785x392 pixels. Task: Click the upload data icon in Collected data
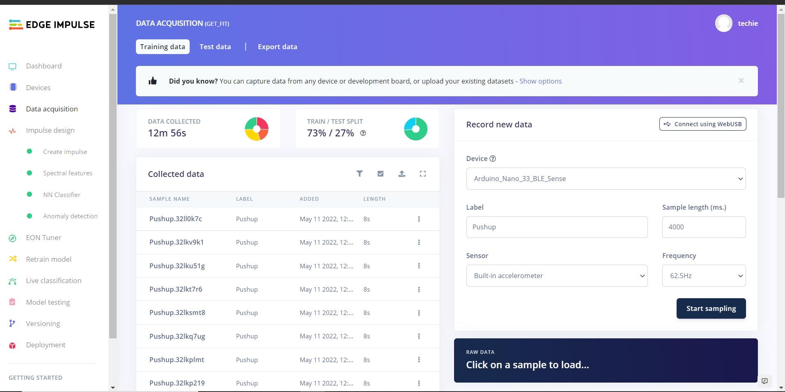click(402, 174)
